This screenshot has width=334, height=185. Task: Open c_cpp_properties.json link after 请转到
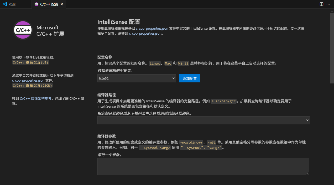pyautogui.click(x=145, y=34)
